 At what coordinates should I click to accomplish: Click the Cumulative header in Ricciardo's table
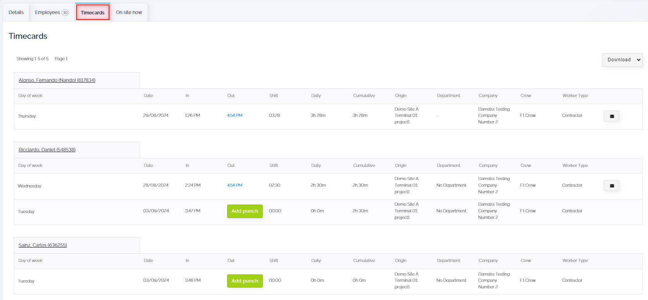tap(364, 166)
